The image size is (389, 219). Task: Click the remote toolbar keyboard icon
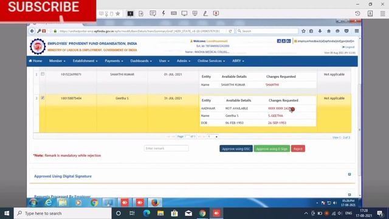(x=174, y=13)
